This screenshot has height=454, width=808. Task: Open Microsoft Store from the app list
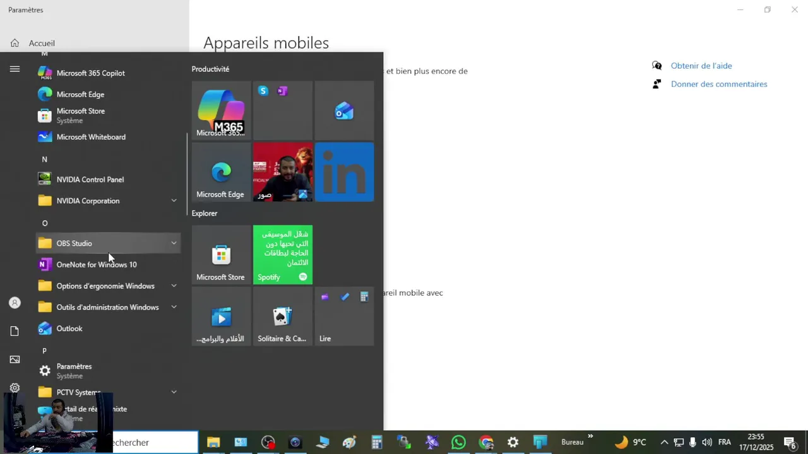click(108, 115)
